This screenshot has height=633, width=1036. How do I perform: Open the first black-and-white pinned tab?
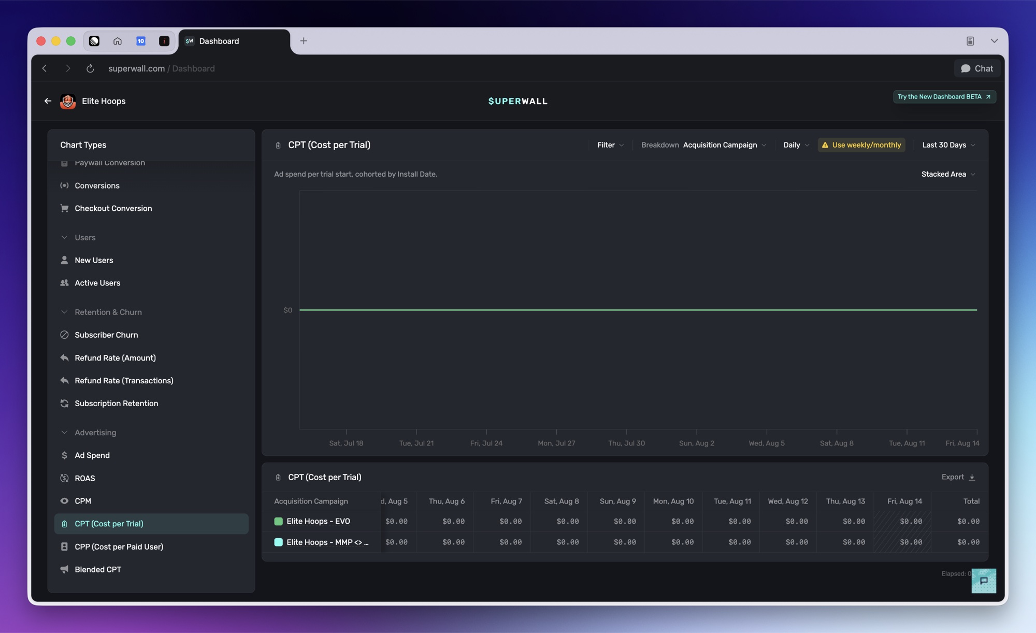pos(94,41)
